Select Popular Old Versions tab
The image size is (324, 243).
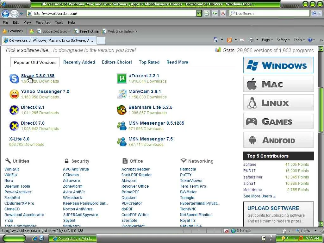[x=35, y=62]
